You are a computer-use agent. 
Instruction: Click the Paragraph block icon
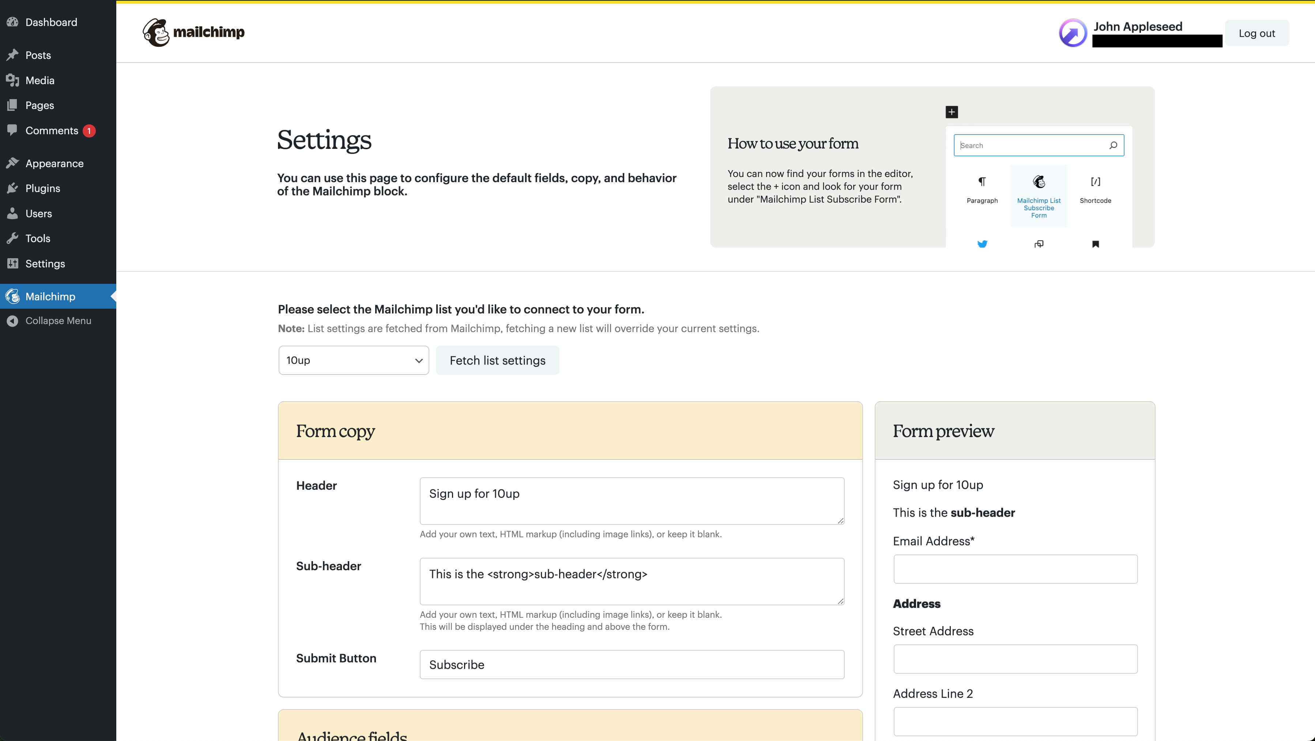pos(982,182)
